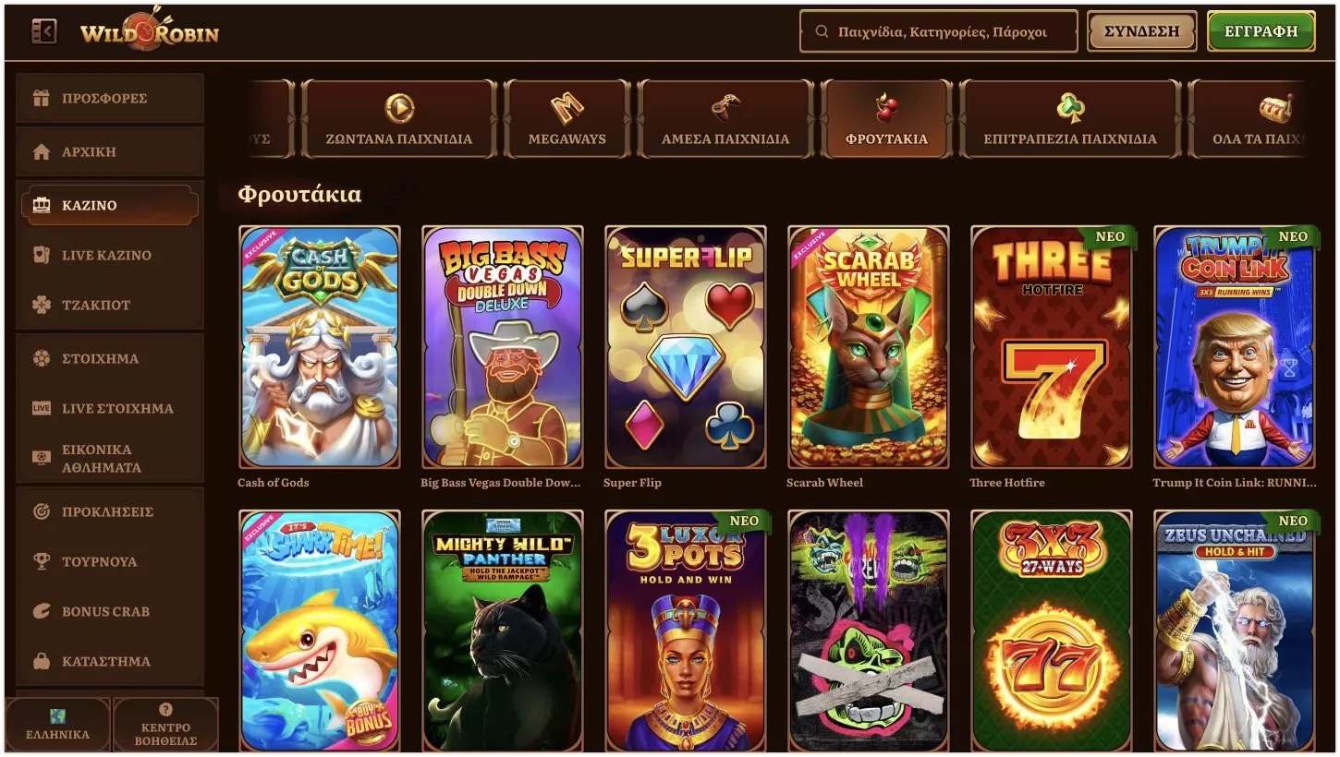This screenshot has height=757, width=1340.
Task: Click the Wild Robin logo
Action: [x=150, y=30]
